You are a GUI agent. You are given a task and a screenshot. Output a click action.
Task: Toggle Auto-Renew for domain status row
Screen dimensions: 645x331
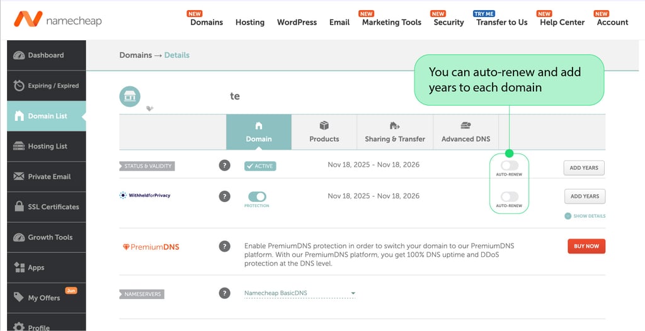point(509,165)
